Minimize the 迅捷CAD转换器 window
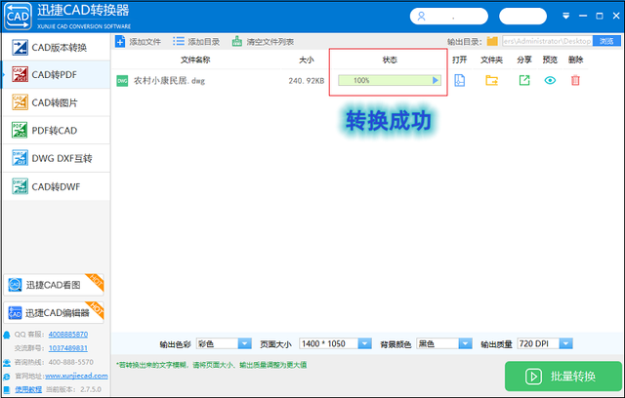 click(x=583, y=16)
